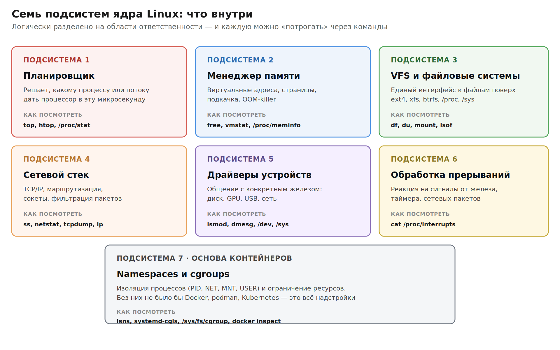560x350 pixels.
Task: Select the 'ПОДСИСТЕМА 5' label
Action: (240, 159)
